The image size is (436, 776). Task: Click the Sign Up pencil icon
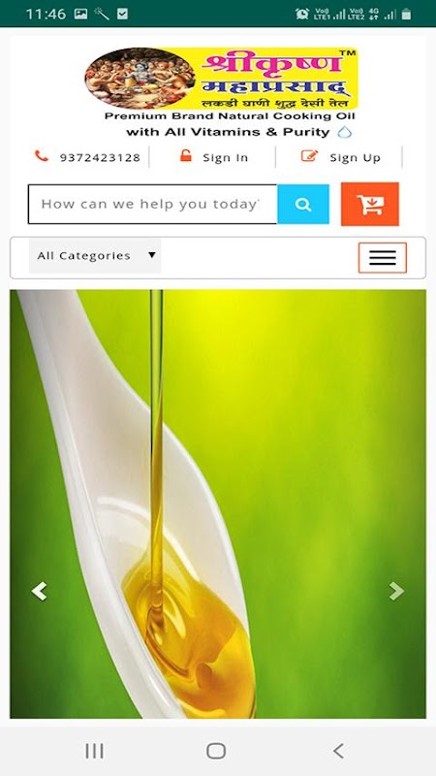coord(309,156)
